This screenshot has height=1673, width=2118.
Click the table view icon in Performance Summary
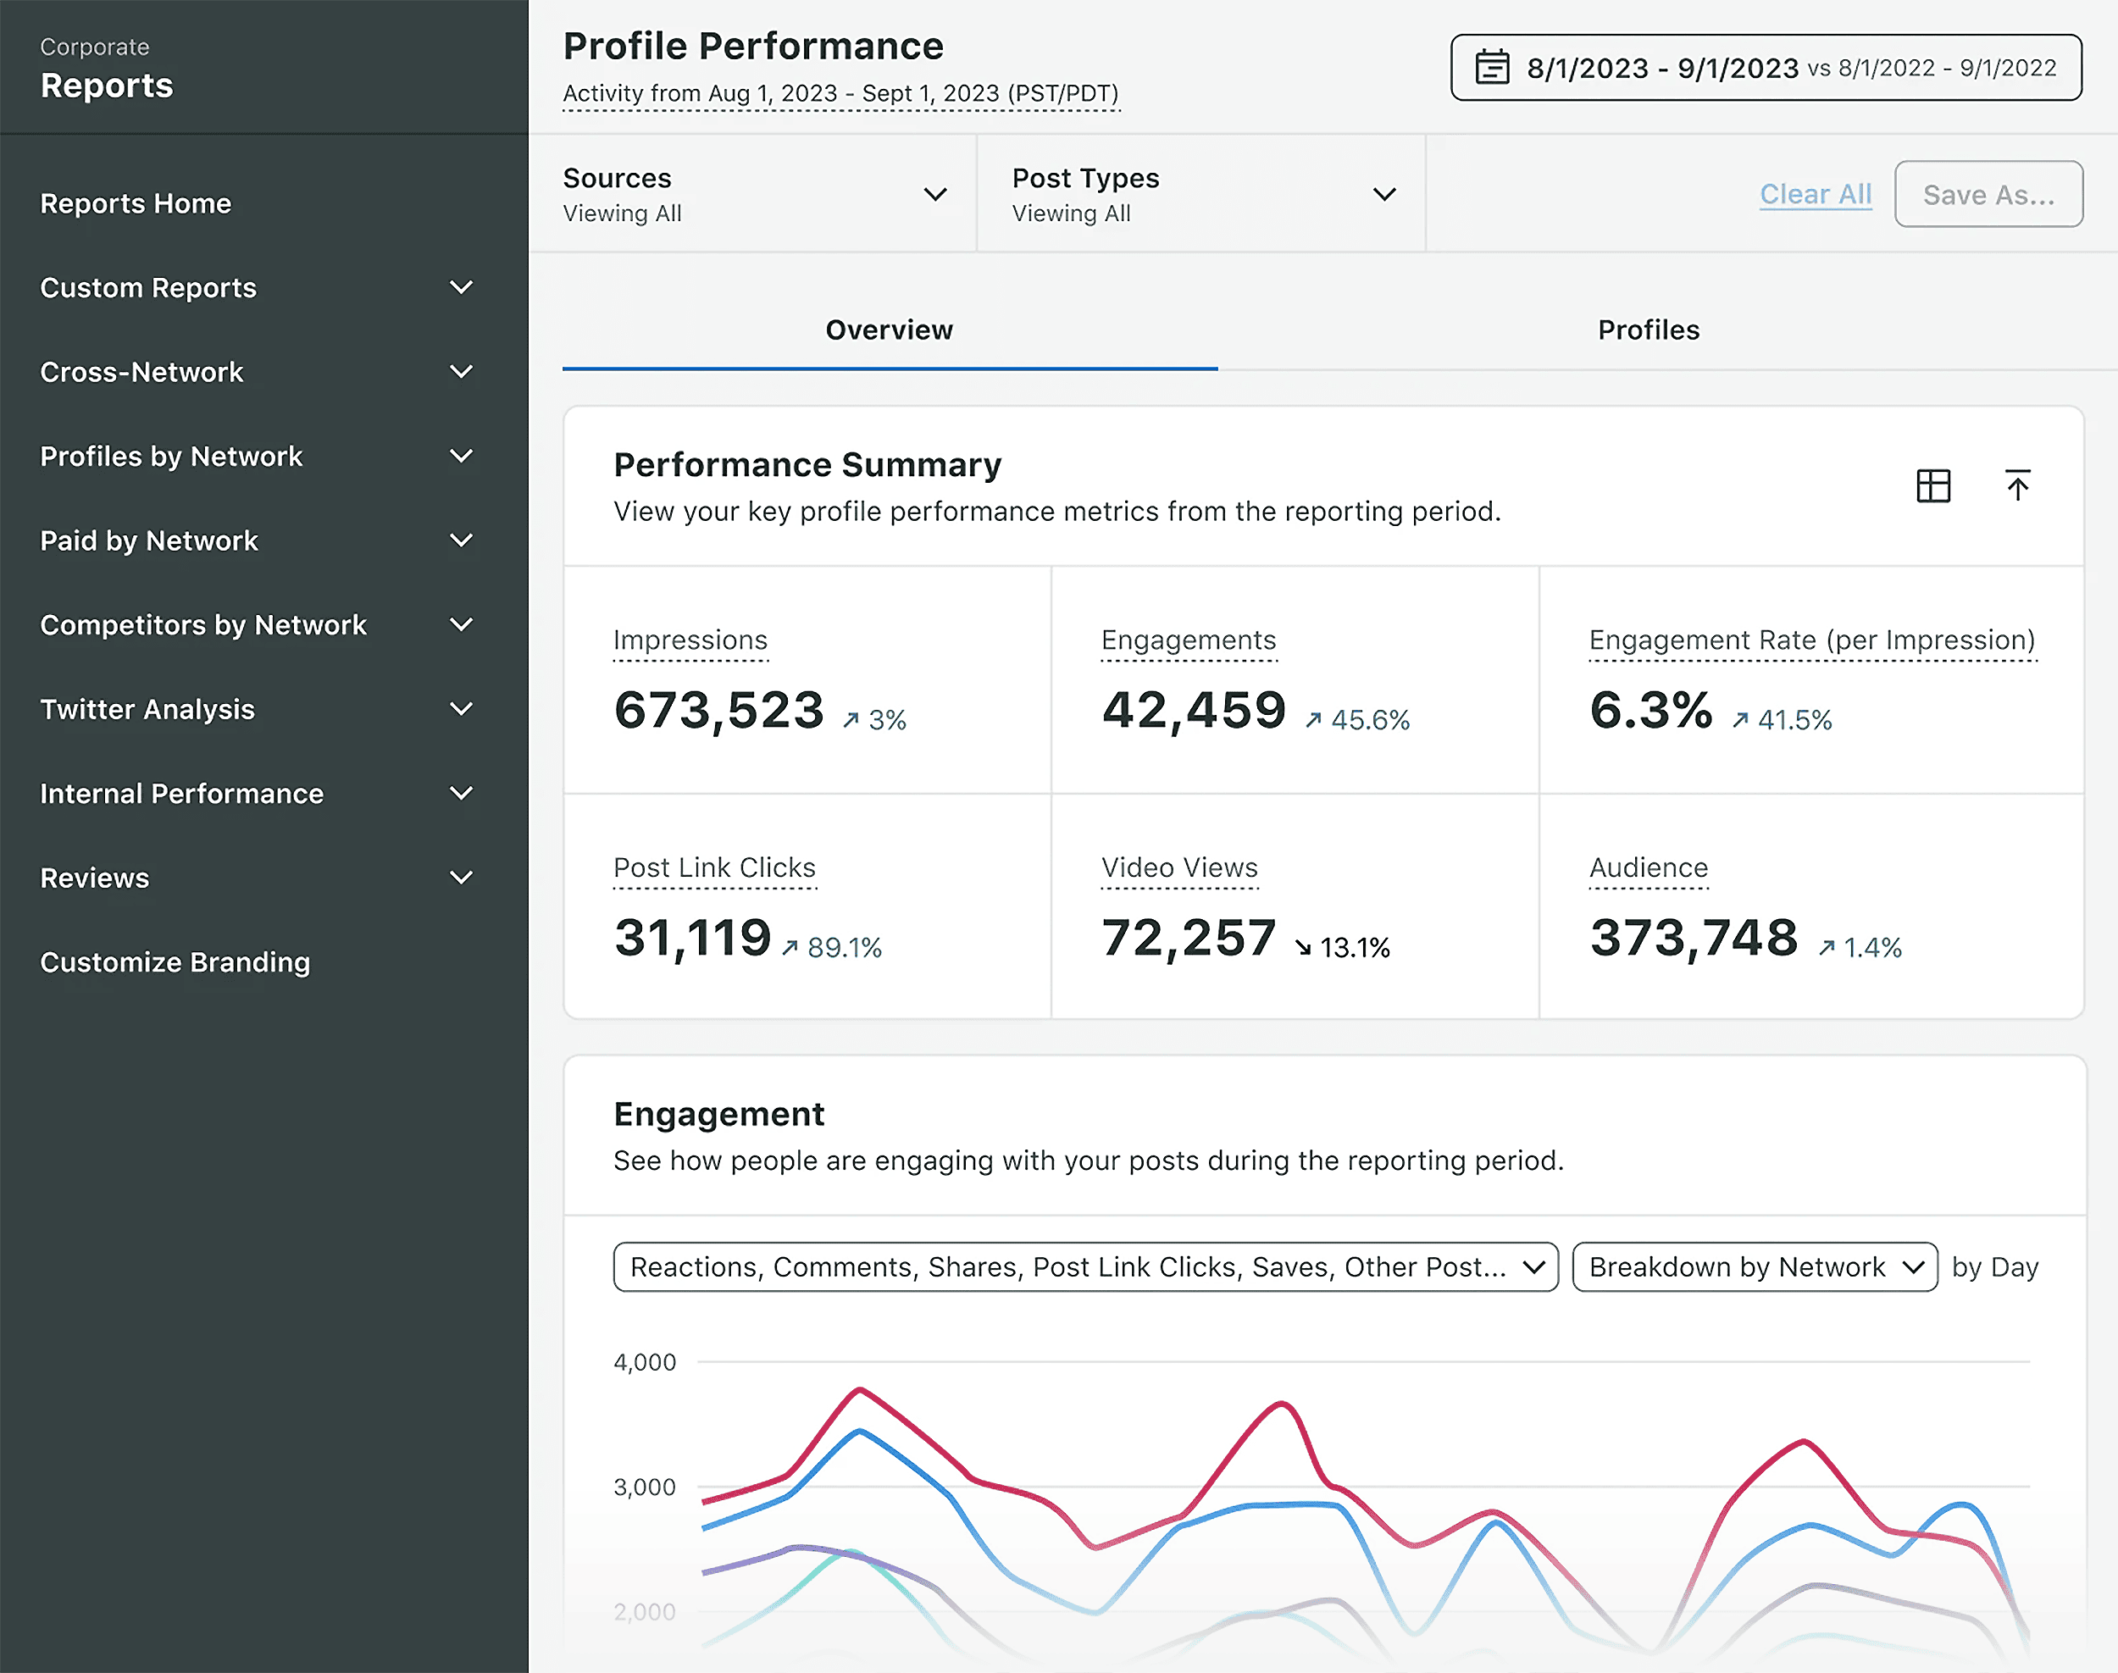1934,486
